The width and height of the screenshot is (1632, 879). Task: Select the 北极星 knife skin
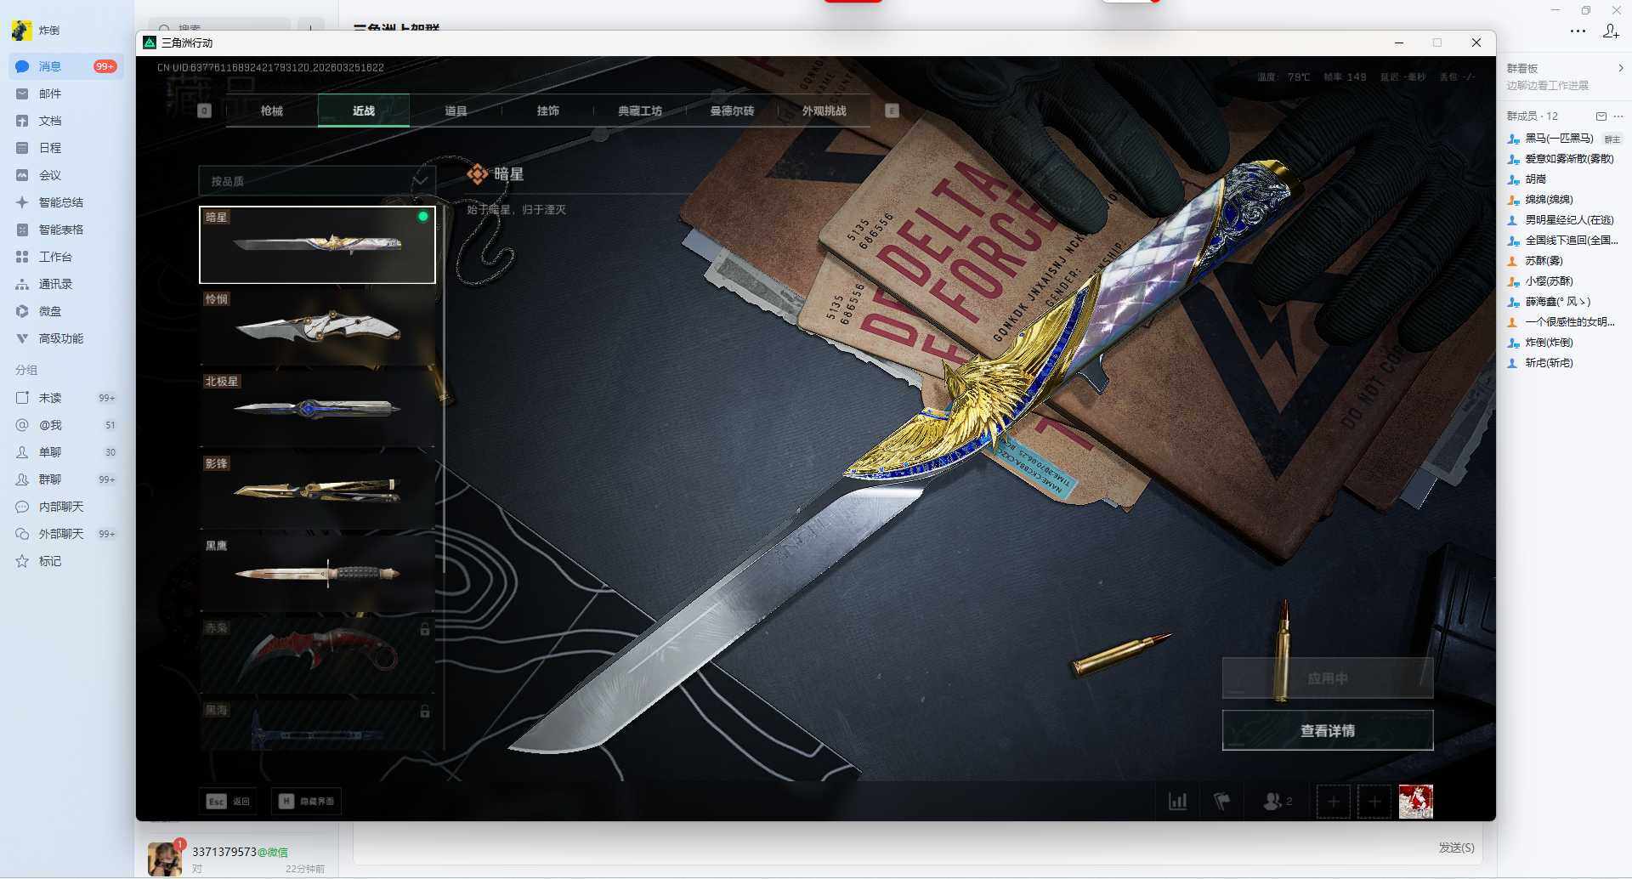point(317,409)
